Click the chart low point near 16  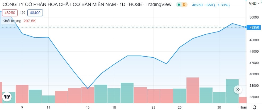pyautogui.click(x=88, y=88)
